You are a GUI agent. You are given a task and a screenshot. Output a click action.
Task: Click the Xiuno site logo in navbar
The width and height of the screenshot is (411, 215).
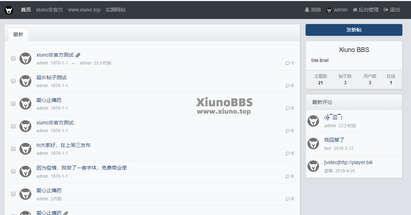[x=9, y=10]
